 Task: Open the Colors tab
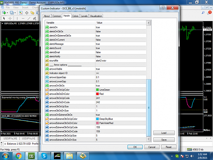tap(75, 16)
